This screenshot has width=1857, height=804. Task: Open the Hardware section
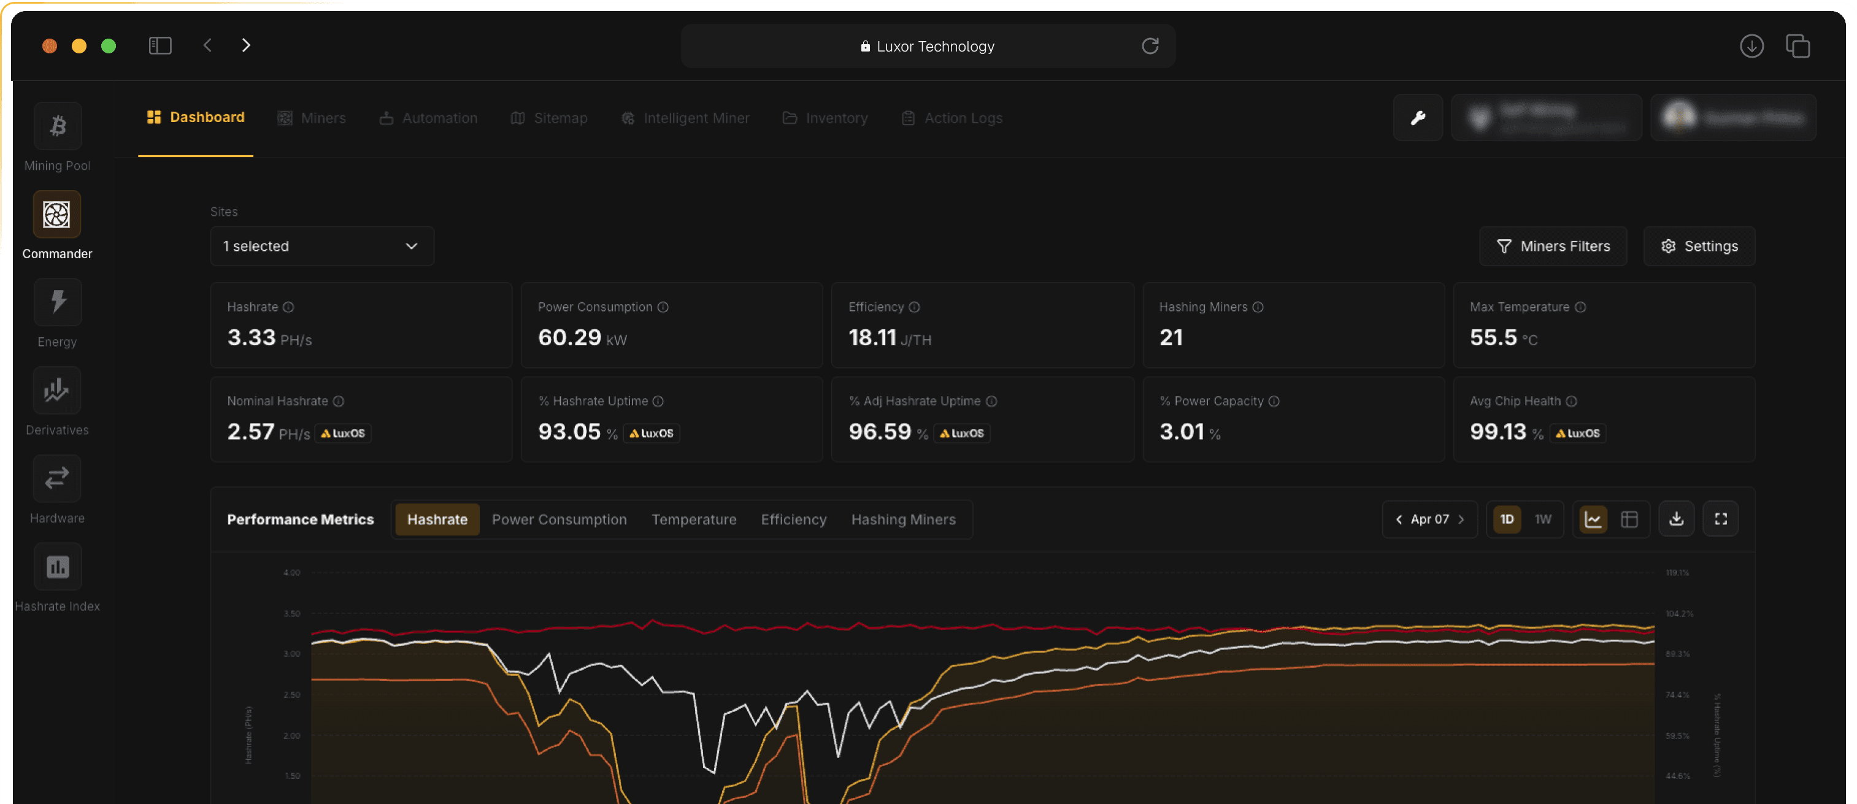57,478
